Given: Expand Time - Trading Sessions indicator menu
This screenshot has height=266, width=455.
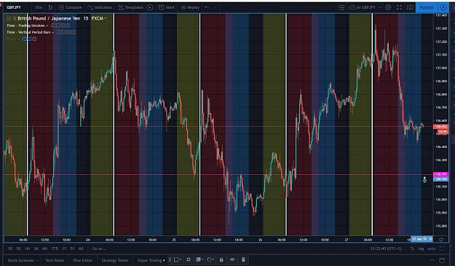Looking at the screenshot, I should (47, 26).
